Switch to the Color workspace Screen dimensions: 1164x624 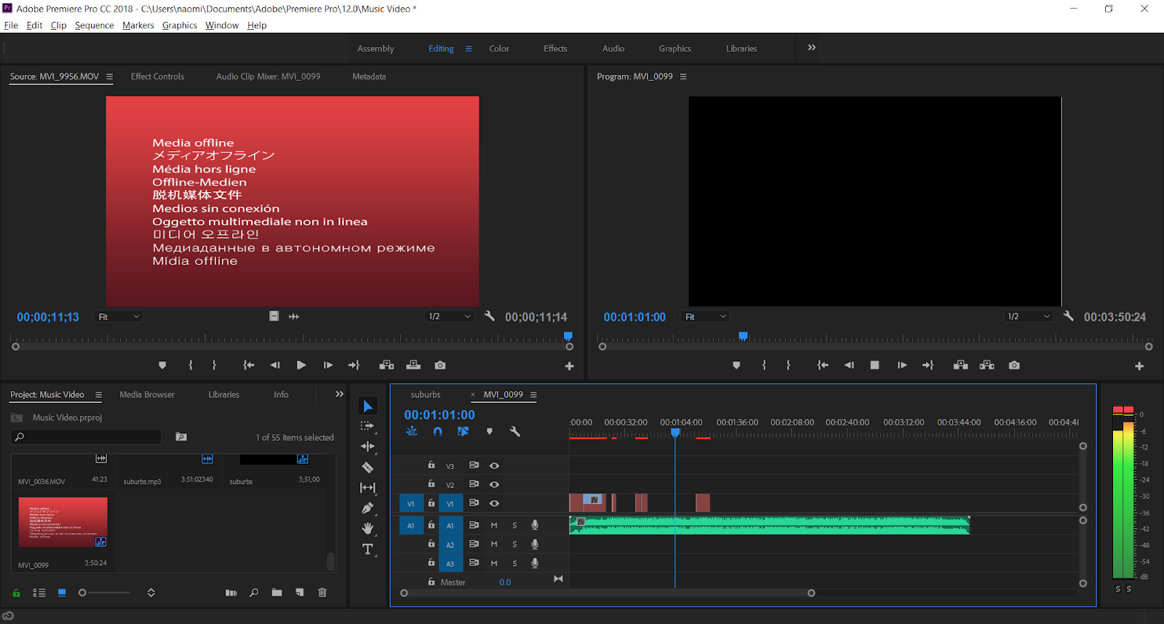[x=498, y=49]
